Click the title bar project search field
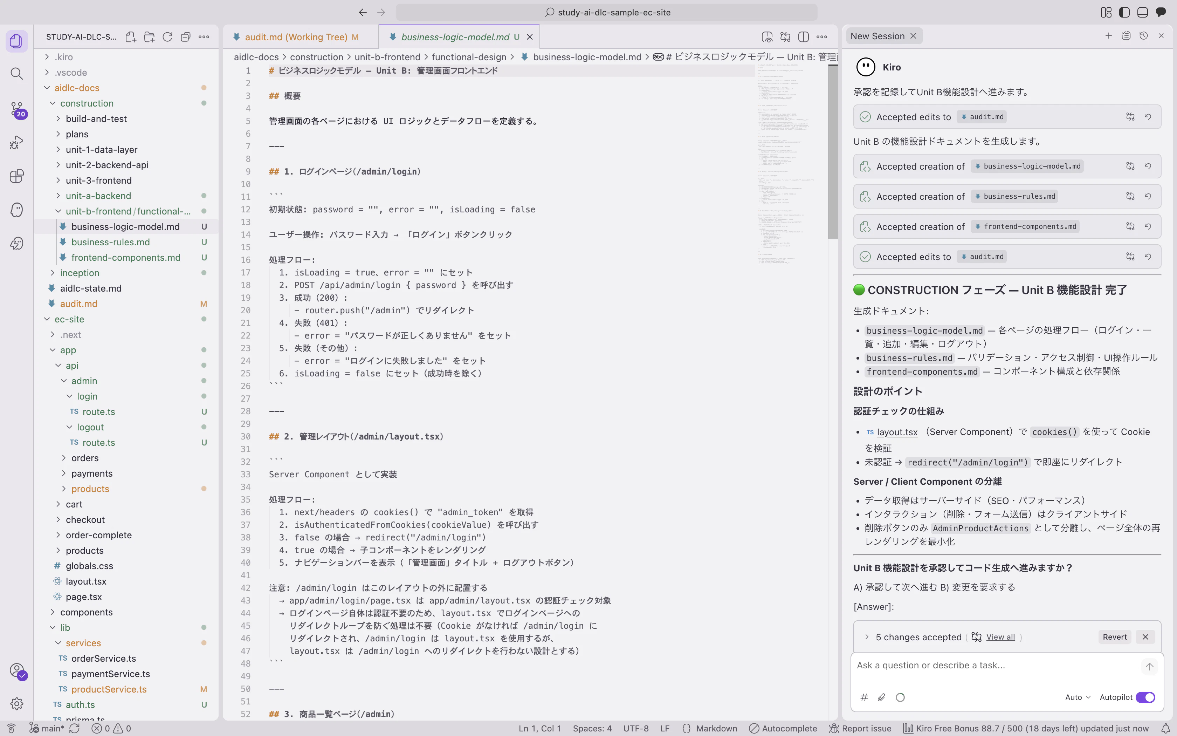This screenshot has width=1177, height=736. 606,12
